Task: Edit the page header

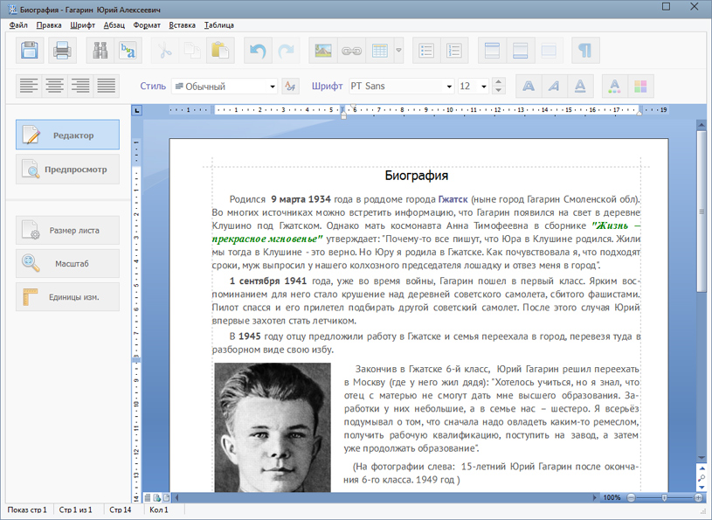Action: click(492, 50)
